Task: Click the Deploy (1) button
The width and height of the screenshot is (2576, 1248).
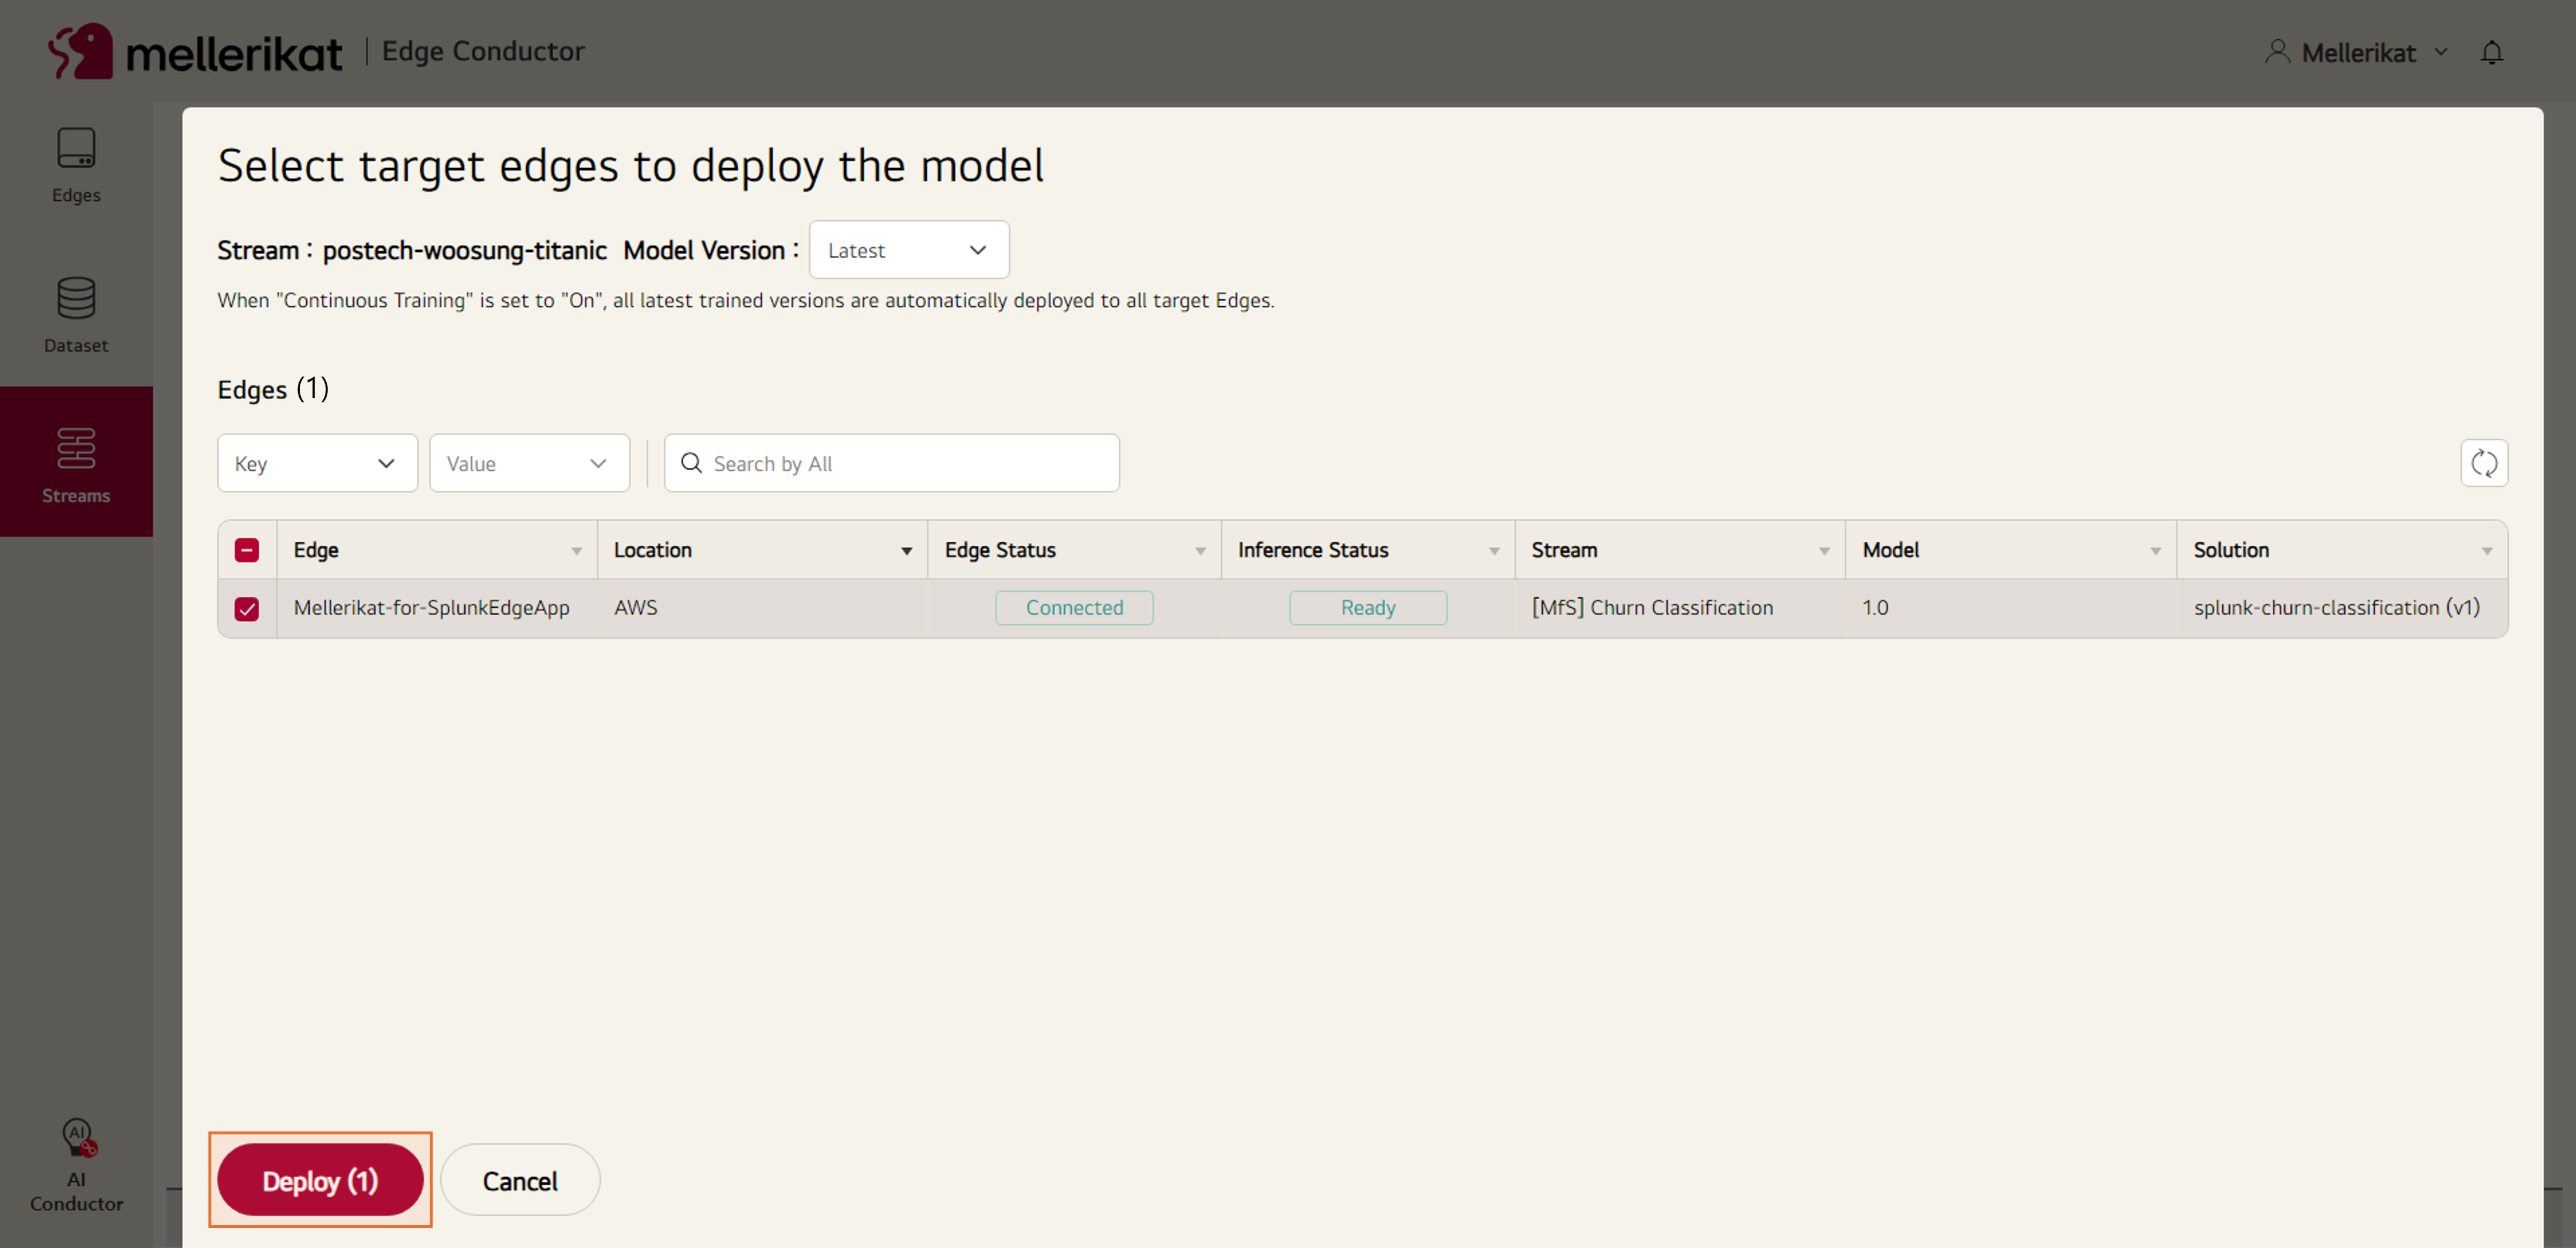Action: [320, 1180]
